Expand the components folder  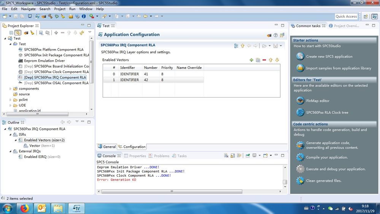pos(10,89)
